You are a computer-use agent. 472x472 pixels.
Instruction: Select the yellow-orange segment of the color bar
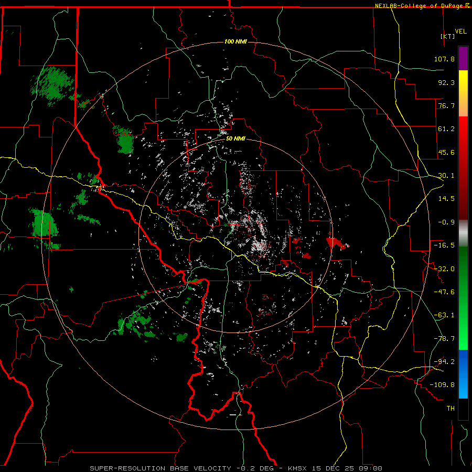[x=463, y=93]
